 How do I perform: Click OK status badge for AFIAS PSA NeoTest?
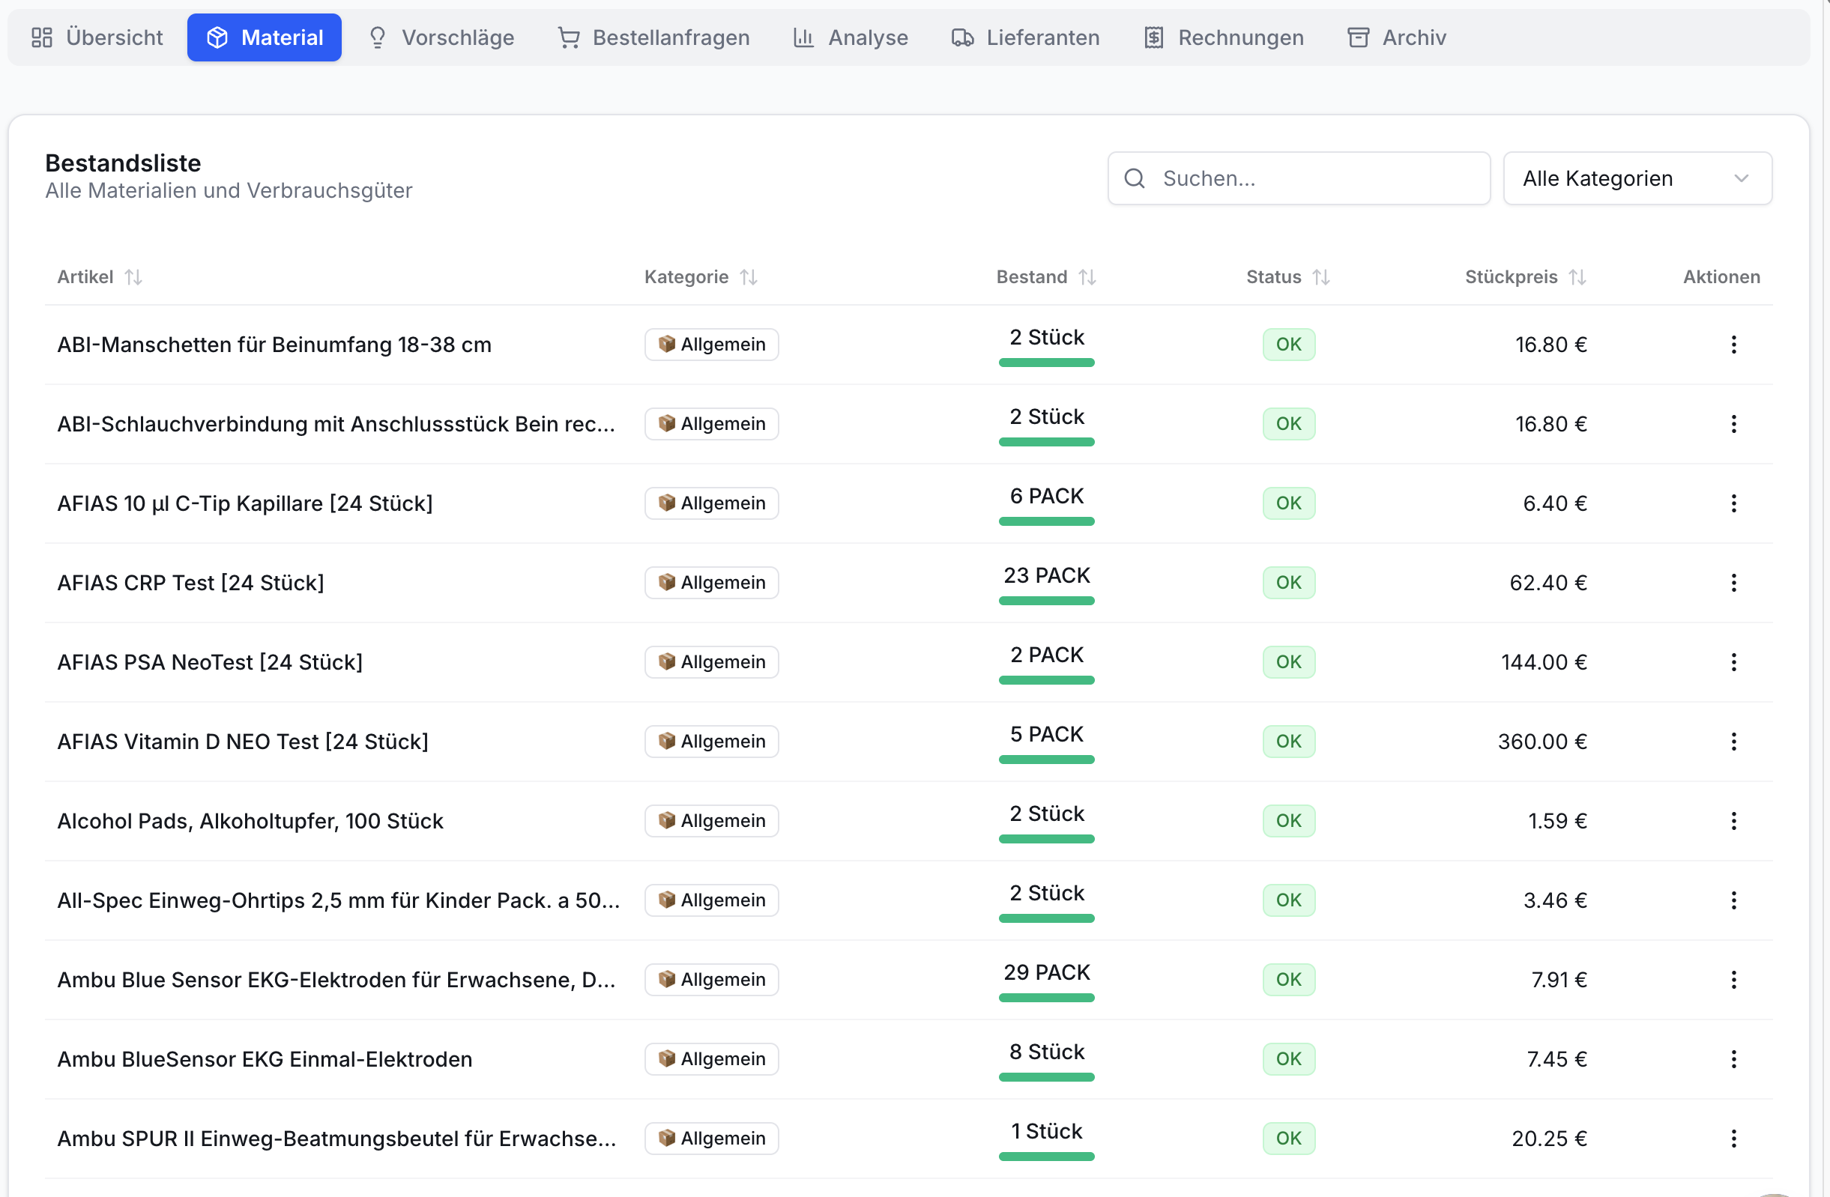click(1289, 662)
